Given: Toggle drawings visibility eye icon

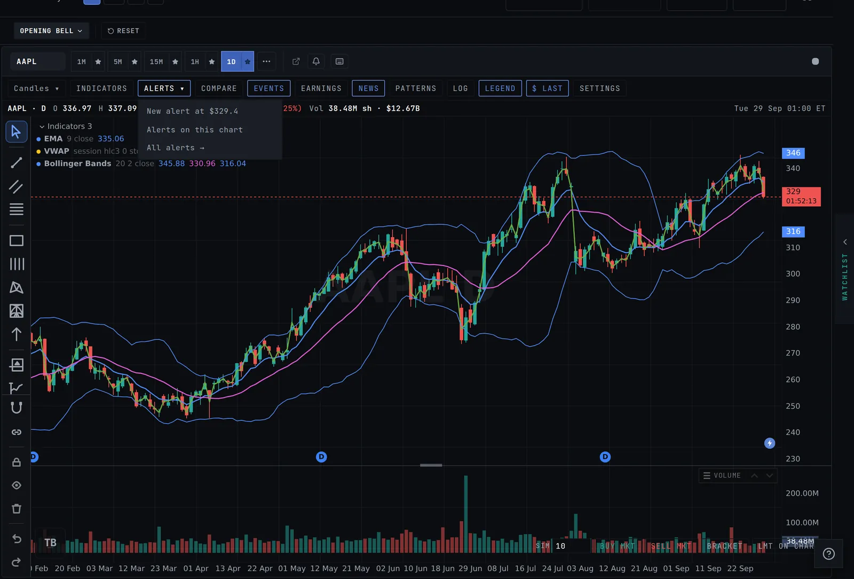Looking at the screenshot, I should [16, 485].
